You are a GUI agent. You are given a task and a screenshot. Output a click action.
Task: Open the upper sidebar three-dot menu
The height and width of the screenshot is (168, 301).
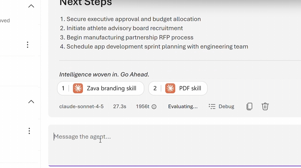28,45
